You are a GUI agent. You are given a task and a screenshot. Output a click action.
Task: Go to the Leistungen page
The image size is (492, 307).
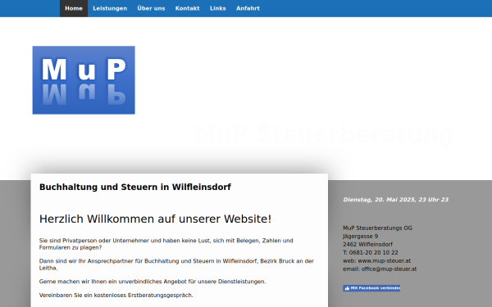(110, 8)
